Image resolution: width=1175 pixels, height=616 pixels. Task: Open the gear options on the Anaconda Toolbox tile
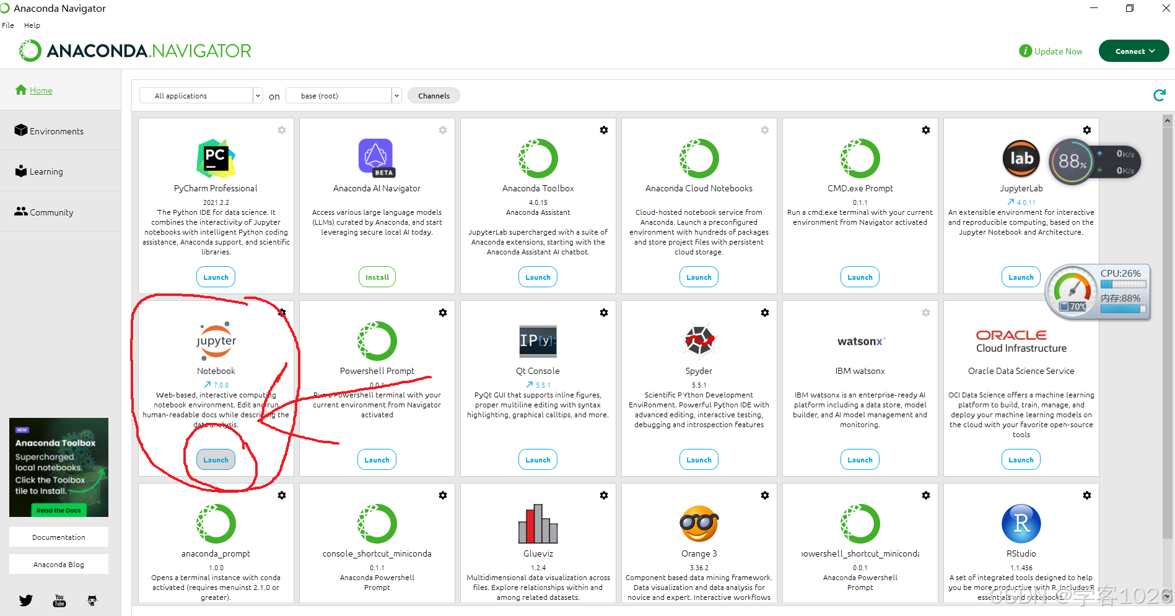point(604,130)
